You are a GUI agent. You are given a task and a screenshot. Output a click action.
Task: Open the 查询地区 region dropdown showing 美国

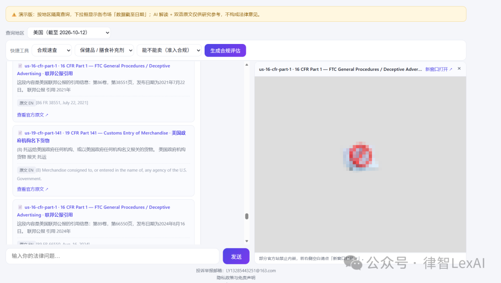pyautogui.click(x=69, y=32)
